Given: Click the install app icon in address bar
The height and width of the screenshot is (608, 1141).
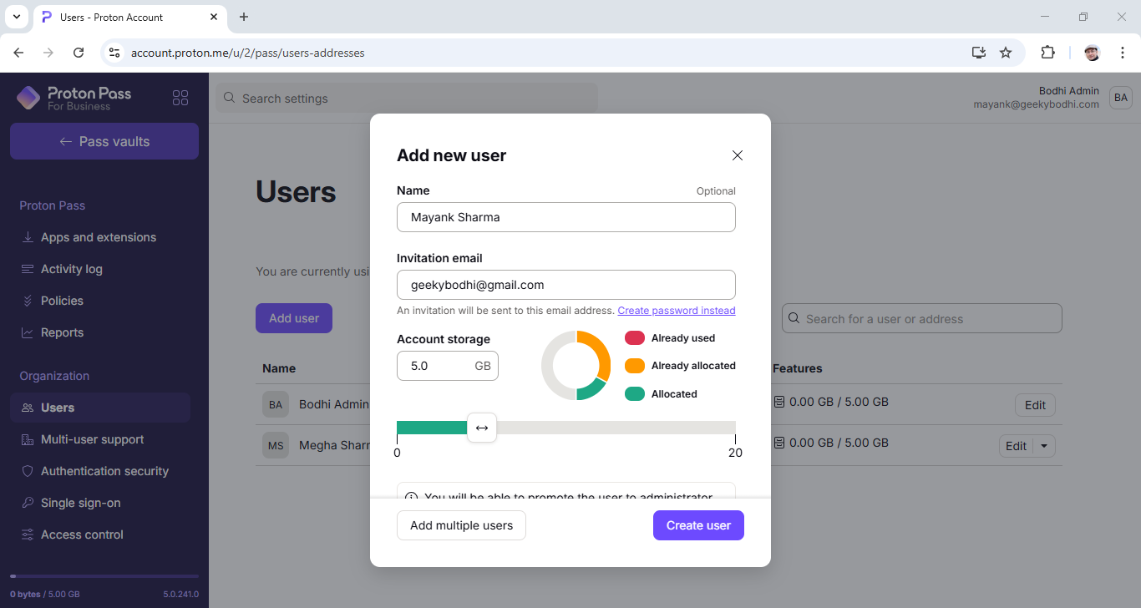Looking at the screenshot, I should pos(979,53).
